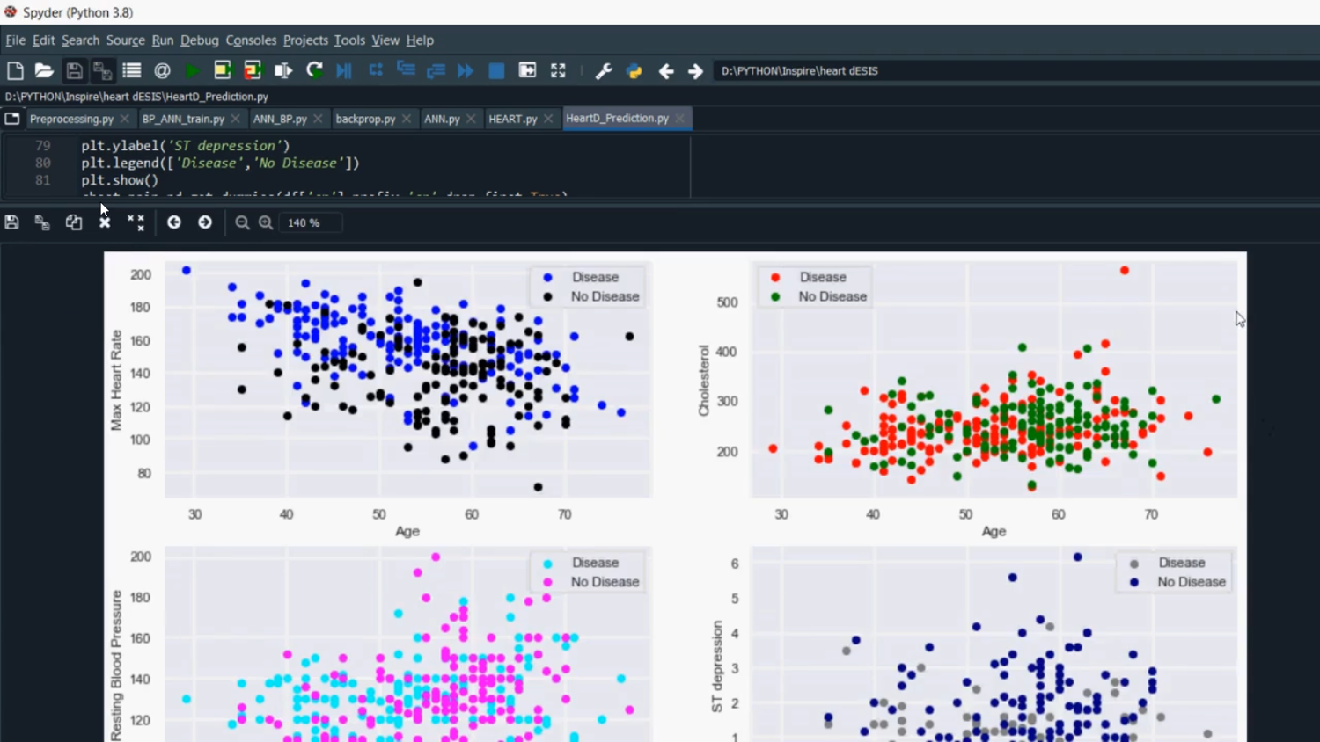Open the Python path manager
1320x742 pixels.
click(x=634, y=70)
